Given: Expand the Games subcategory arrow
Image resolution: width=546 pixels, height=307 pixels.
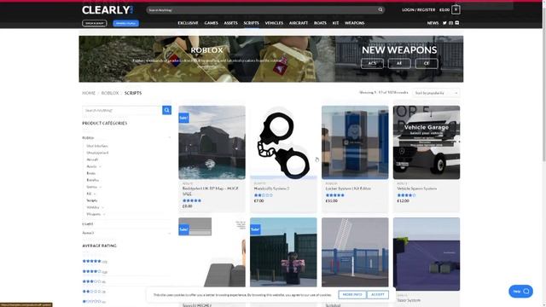Looking at the screenshot, I should [x=101, y=187].
